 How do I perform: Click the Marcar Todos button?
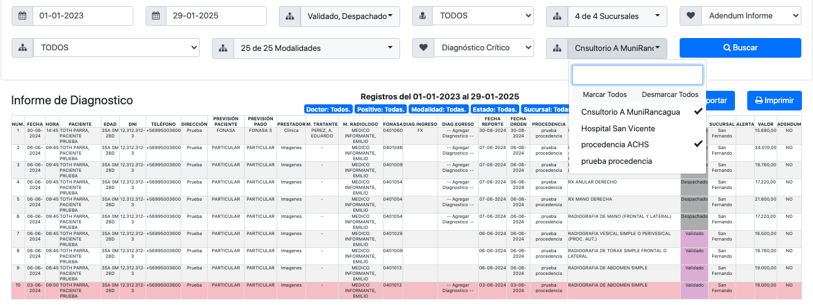[x=605, y=95]
